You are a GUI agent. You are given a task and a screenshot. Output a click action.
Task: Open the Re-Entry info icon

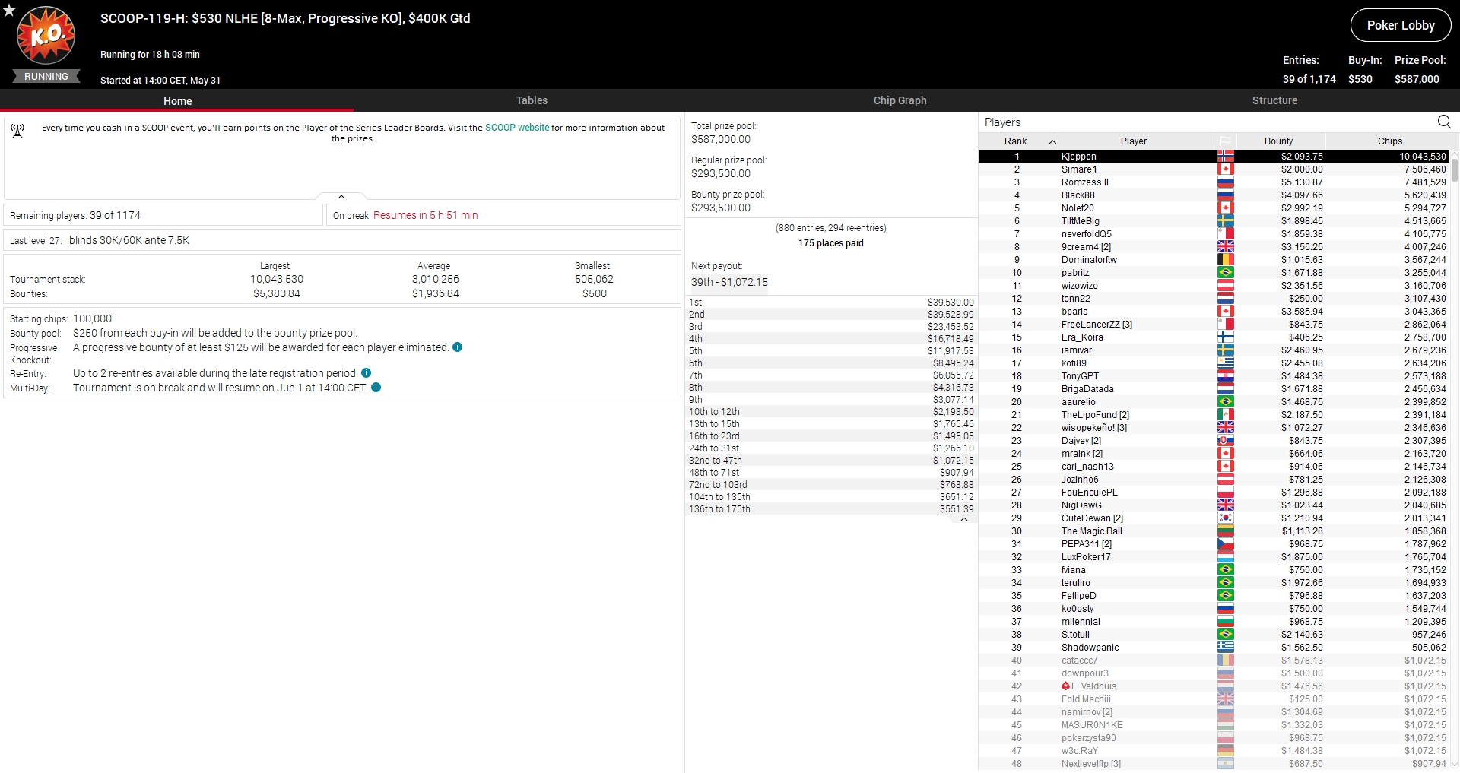(x=366, y=373)
